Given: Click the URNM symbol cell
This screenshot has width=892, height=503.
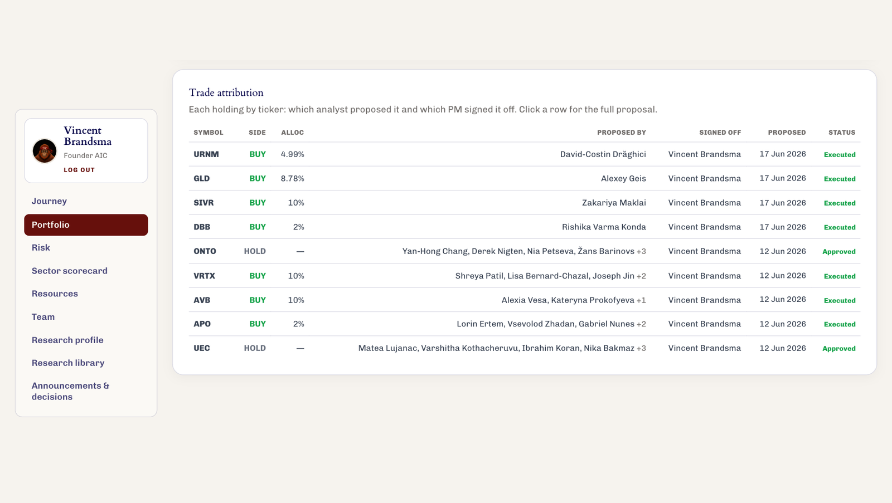Looking at the screenshot, I should click(x=206, y=154).
